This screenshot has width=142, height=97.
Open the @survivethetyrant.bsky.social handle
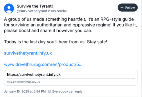point(42,11)
